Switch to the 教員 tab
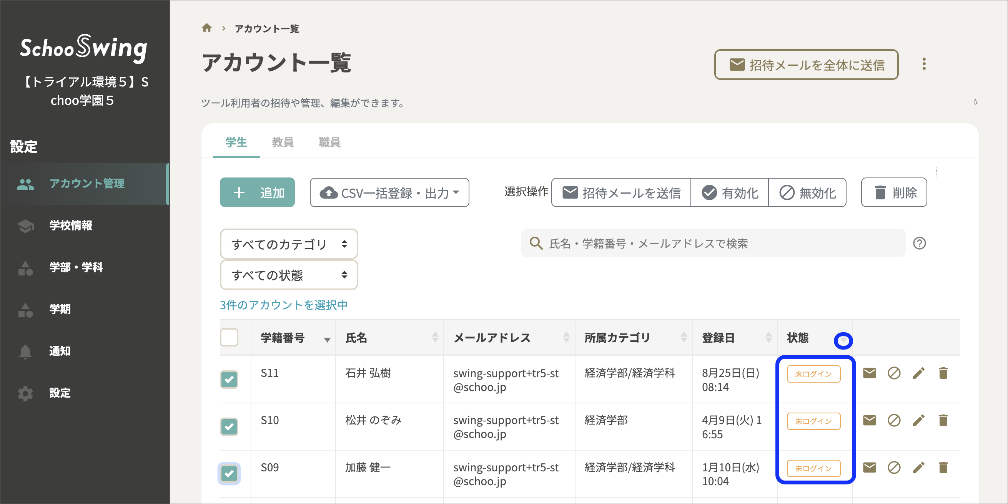This screenshot has height=504, width=1008. (283, 142)
